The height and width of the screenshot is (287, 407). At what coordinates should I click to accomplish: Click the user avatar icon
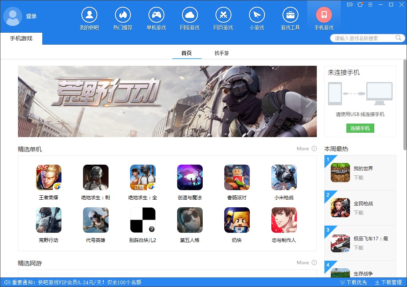(12, 16)
